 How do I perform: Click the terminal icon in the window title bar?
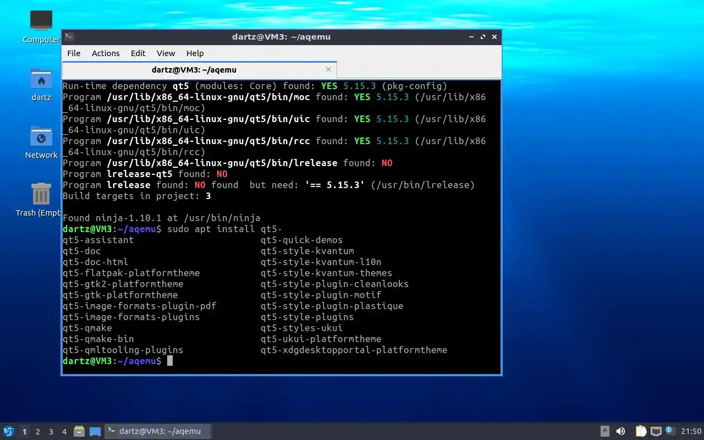point(69,37)
